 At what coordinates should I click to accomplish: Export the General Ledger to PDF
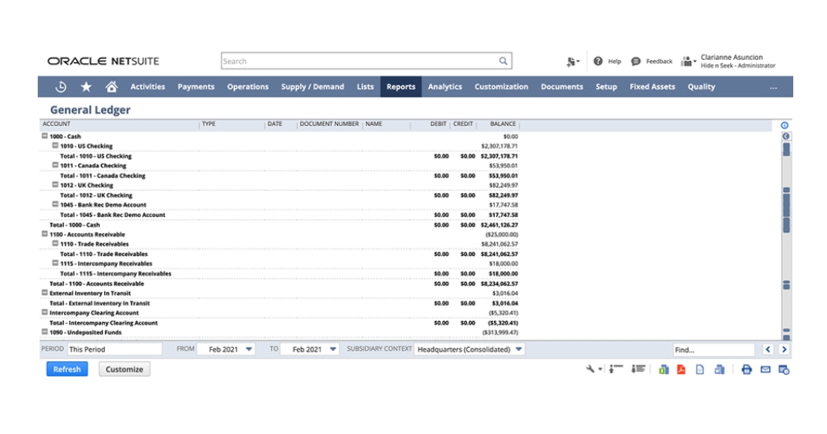click(x=681, y=369)
